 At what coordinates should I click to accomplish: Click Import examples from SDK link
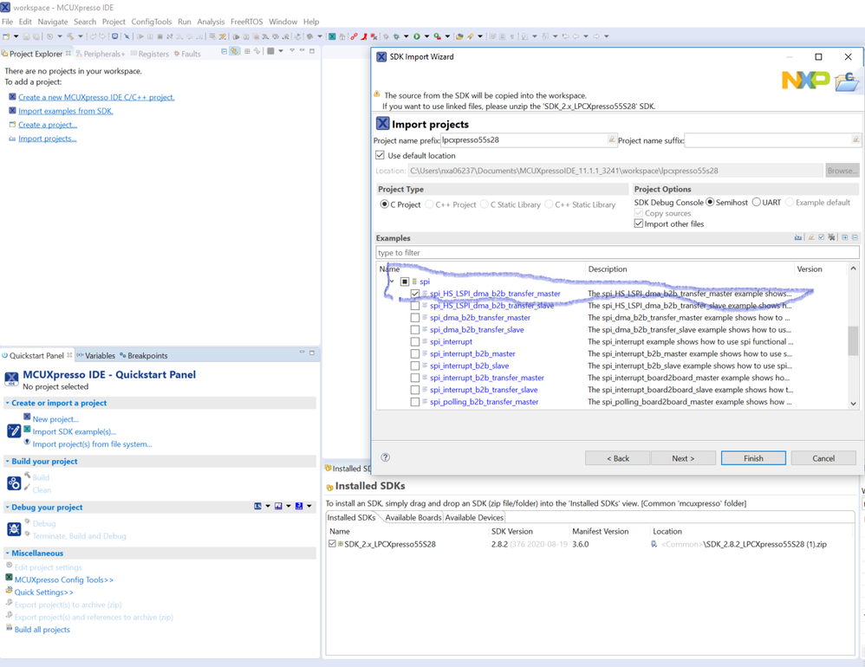[66, 111]
